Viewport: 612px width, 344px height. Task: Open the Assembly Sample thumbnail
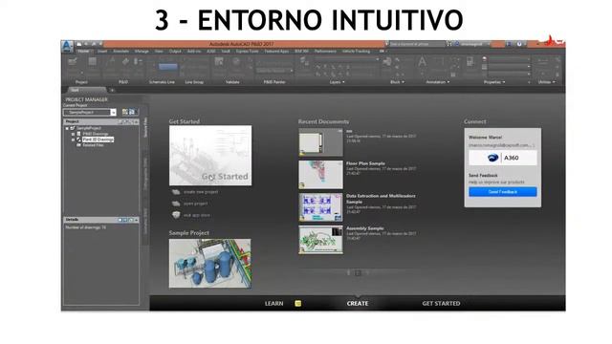pos(321,240)
